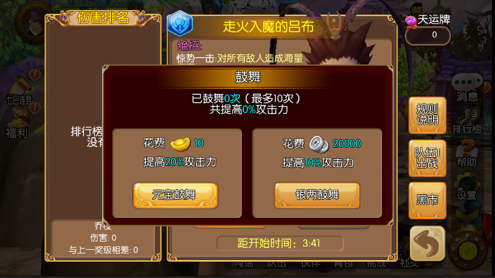Open the 规则说明 rules explanation button

pyautogui.click(x=427, y=115)
